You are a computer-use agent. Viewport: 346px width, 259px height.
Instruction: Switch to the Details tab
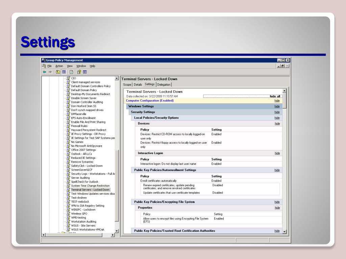click(138, 85)
